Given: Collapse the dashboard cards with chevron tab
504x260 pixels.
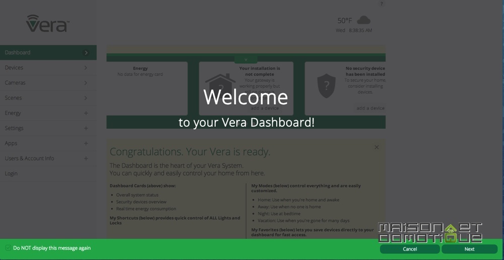Looking at the screenshot, I should tap(246, 59).
